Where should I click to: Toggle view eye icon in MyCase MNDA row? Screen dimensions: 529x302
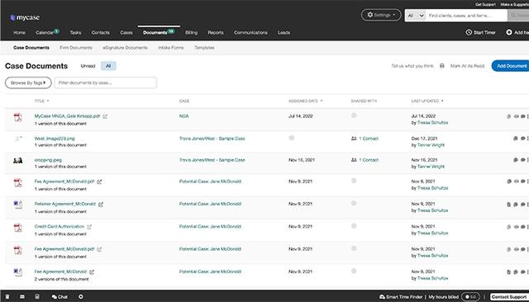click(516, 116)
